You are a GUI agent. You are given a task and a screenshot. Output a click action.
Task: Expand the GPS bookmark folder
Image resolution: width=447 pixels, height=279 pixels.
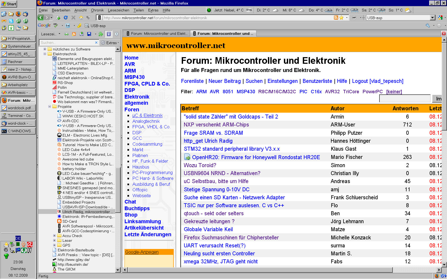(x=54, y=245)
